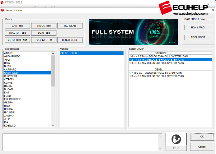Pick the TRACTOR obd button
Screen dimensions: 216x154
coord(17,33)
